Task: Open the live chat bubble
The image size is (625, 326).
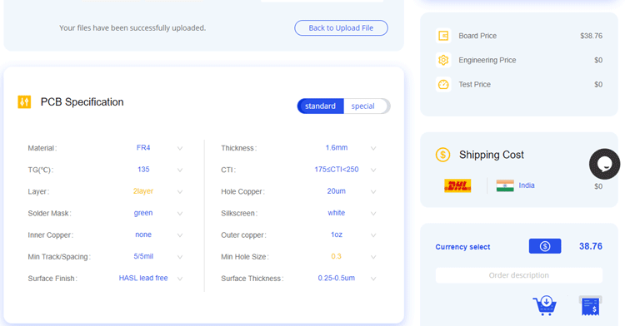Action: tap(604, 164)
